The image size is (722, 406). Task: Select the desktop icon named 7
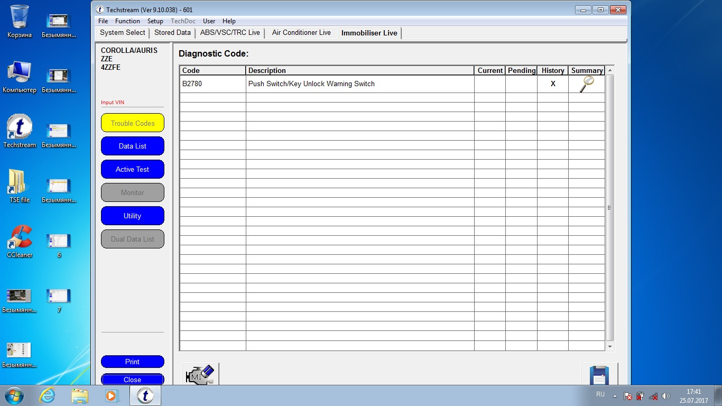click(59, 301)
